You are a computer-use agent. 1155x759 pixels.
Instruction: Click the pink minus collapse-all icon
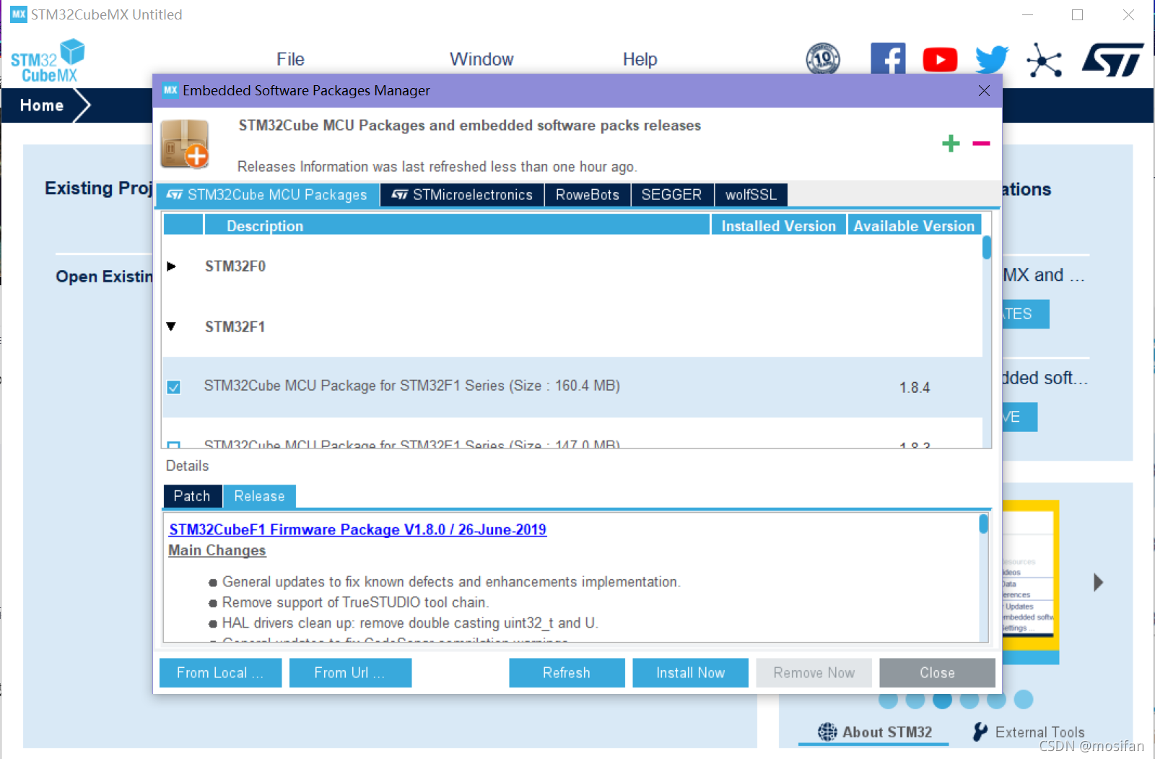tap(981, 143)
